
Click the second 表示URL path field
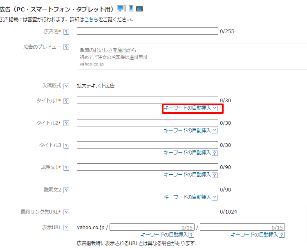pos(242,227)
